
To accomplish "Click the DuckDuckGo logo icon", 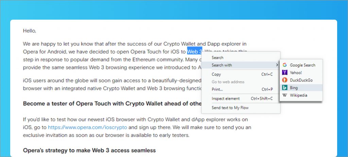I will click(284, 80).
